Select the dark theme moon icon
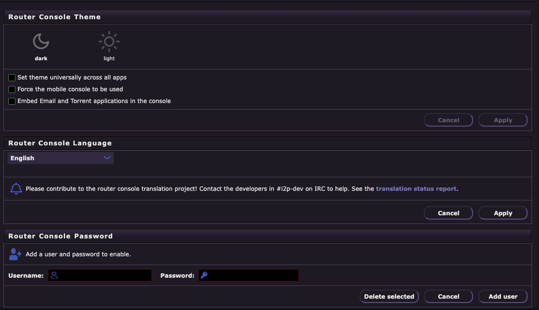This screenshot has height=310, width=539. point(41,41)
